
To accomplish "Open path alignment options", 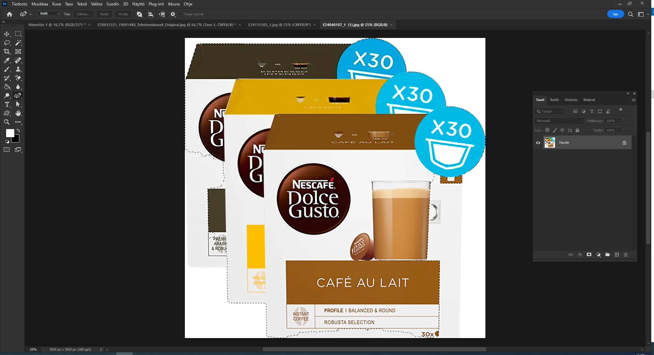I will point(151,14).
